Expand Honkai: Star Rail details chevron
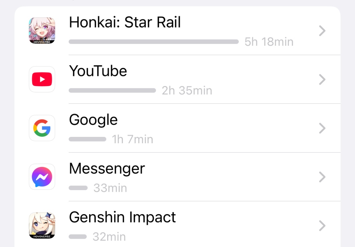 click(322, 31)
